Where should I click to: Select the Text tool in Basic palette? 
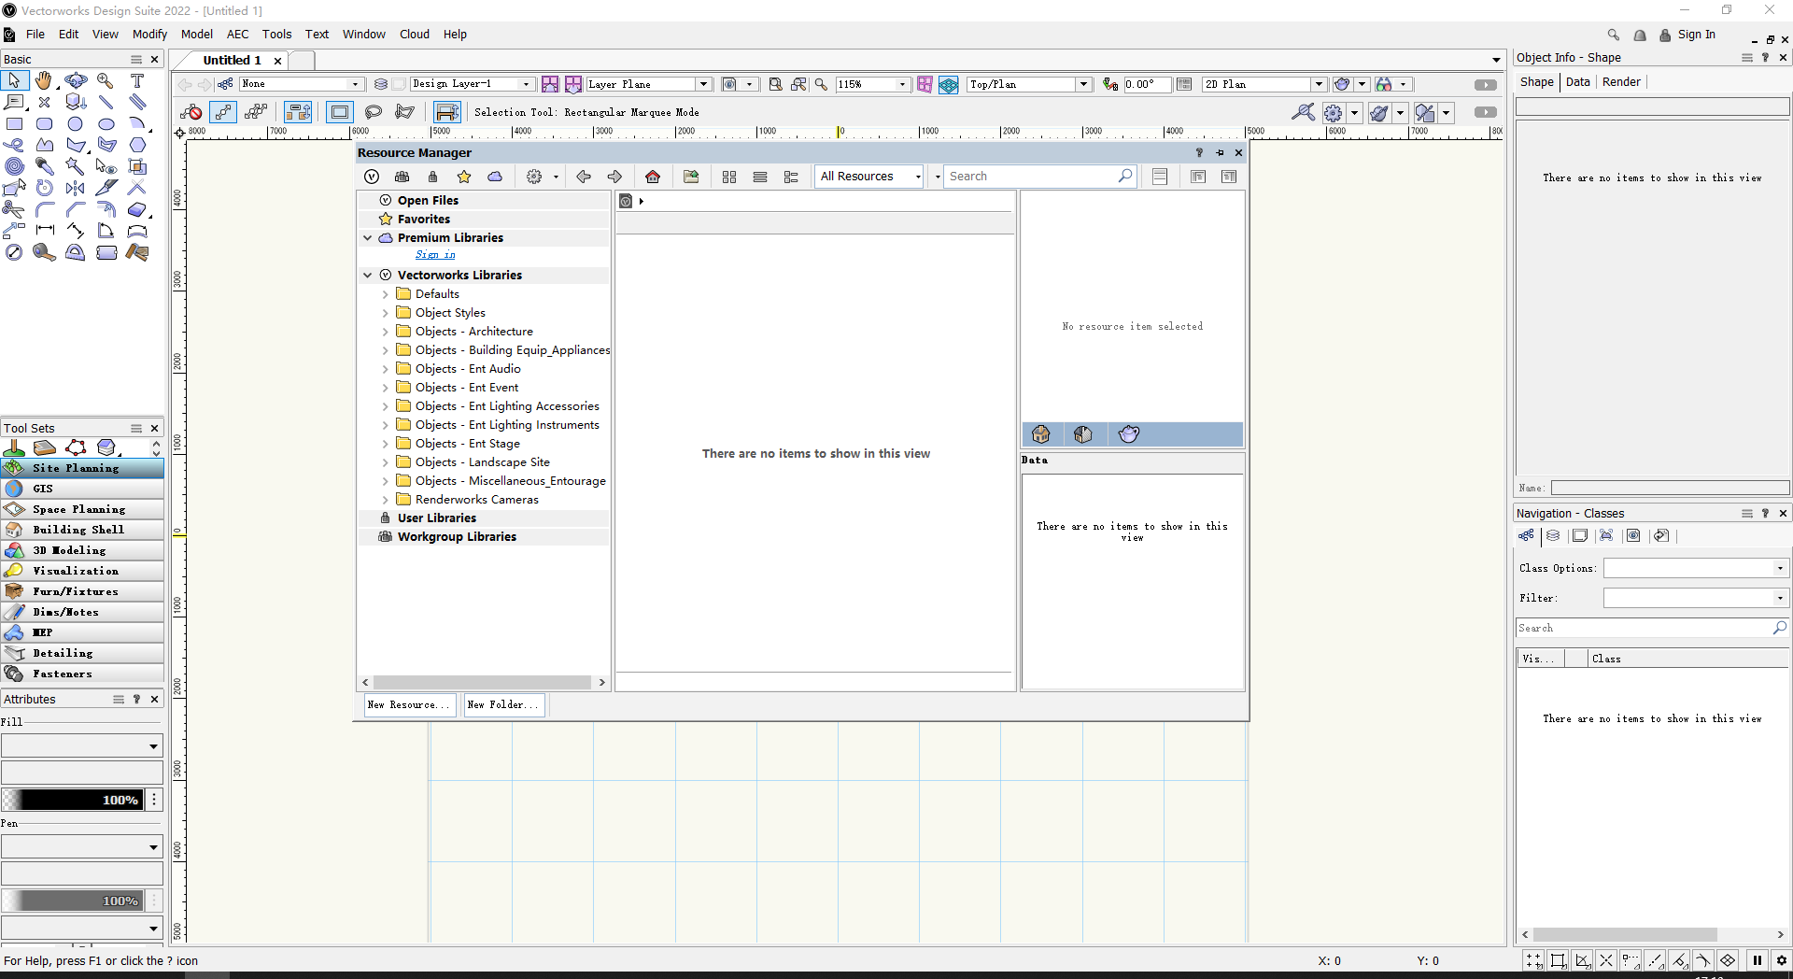[x=137, y=81]
